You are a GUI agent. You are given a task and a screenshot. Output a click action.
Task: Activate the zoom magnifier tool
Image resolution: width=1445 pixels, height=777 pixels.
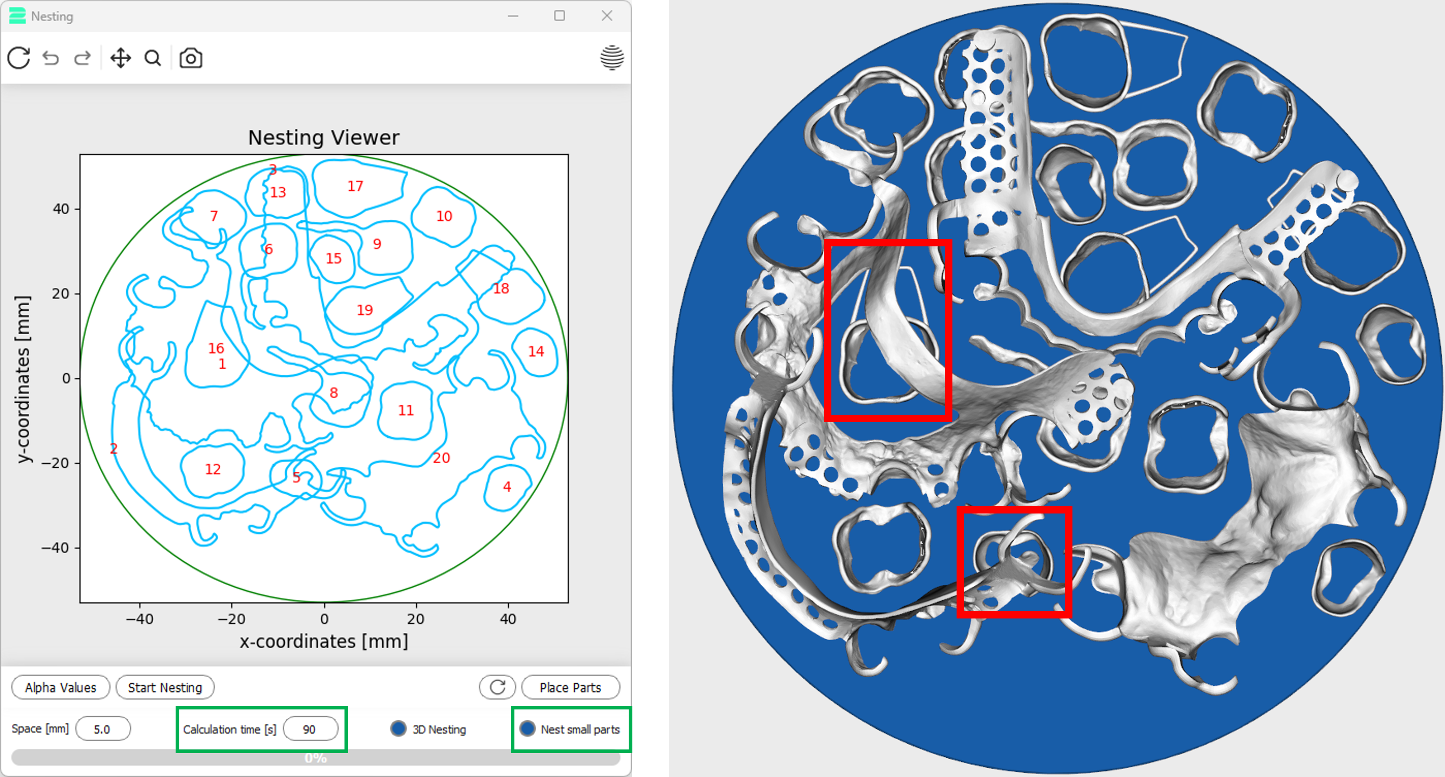coord(153,58)
